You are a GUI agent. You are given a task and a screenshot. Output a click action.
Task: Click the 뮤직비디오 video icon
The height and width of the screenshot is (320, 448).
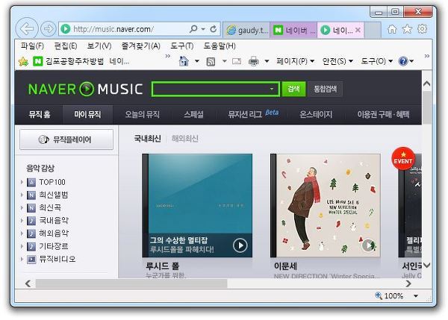point(31,259)
